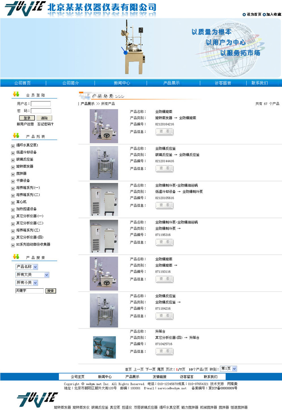Click 查看 for product 871184216
Image resolution: width=282 pixels, height=410 pixels.
point(164,316)
